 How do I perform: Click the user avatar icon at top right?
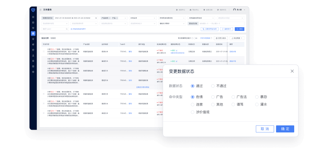pos(235,10)
